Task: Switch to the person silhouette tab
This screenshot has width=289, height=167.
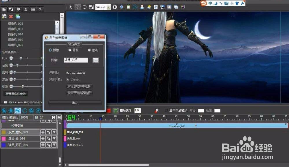Action: 26,9
